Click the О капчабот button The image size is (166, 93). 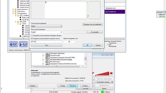(x=95, y=32)
